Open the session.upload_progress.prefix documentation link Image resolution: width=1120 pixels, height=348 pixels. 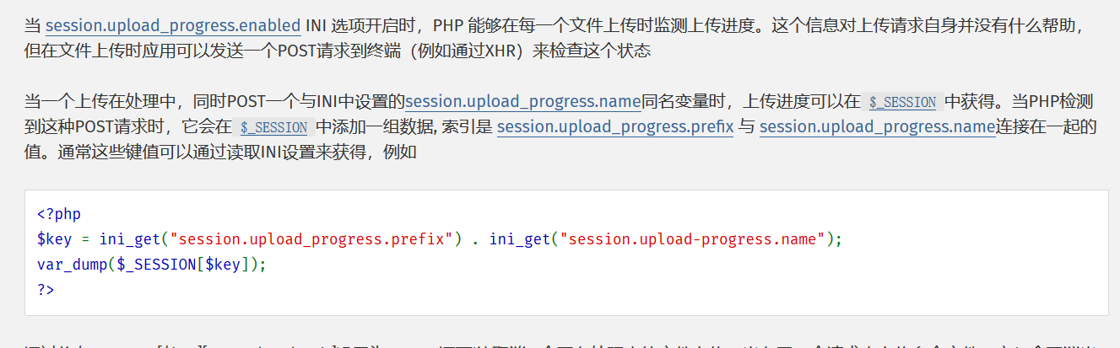tap(614, 128)
